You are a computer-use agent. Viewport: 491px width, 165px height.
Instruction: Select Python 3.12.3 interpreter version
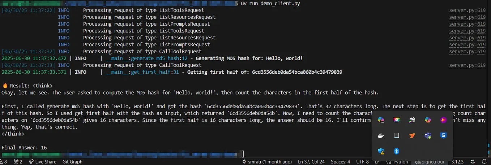click(x=457, y=162)
